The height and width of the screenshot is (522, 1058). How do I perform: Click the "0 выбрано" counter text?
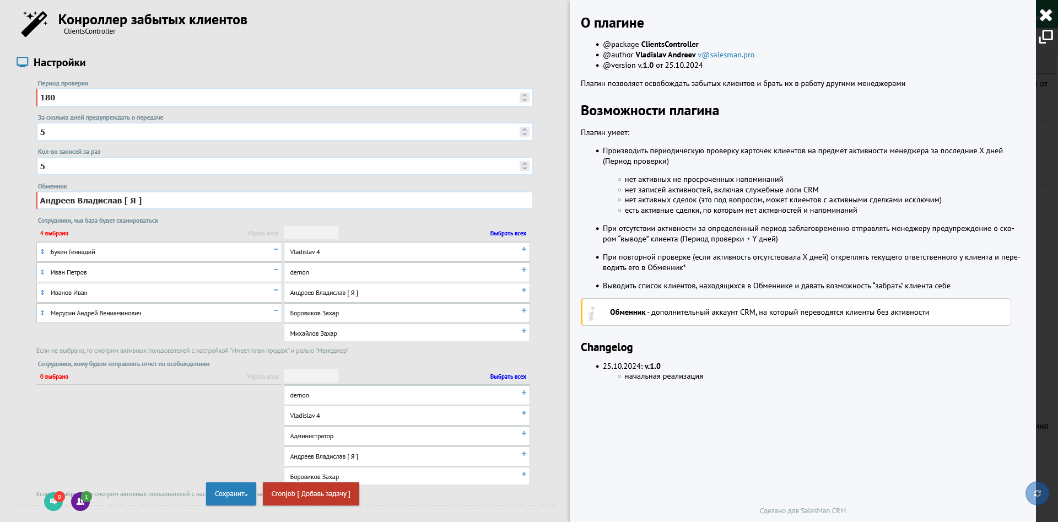tap(54, 377)
